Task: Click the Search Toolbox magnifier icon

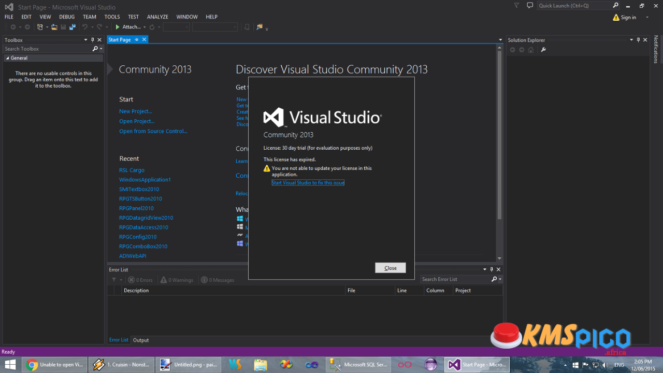Action: pos(95,49)
